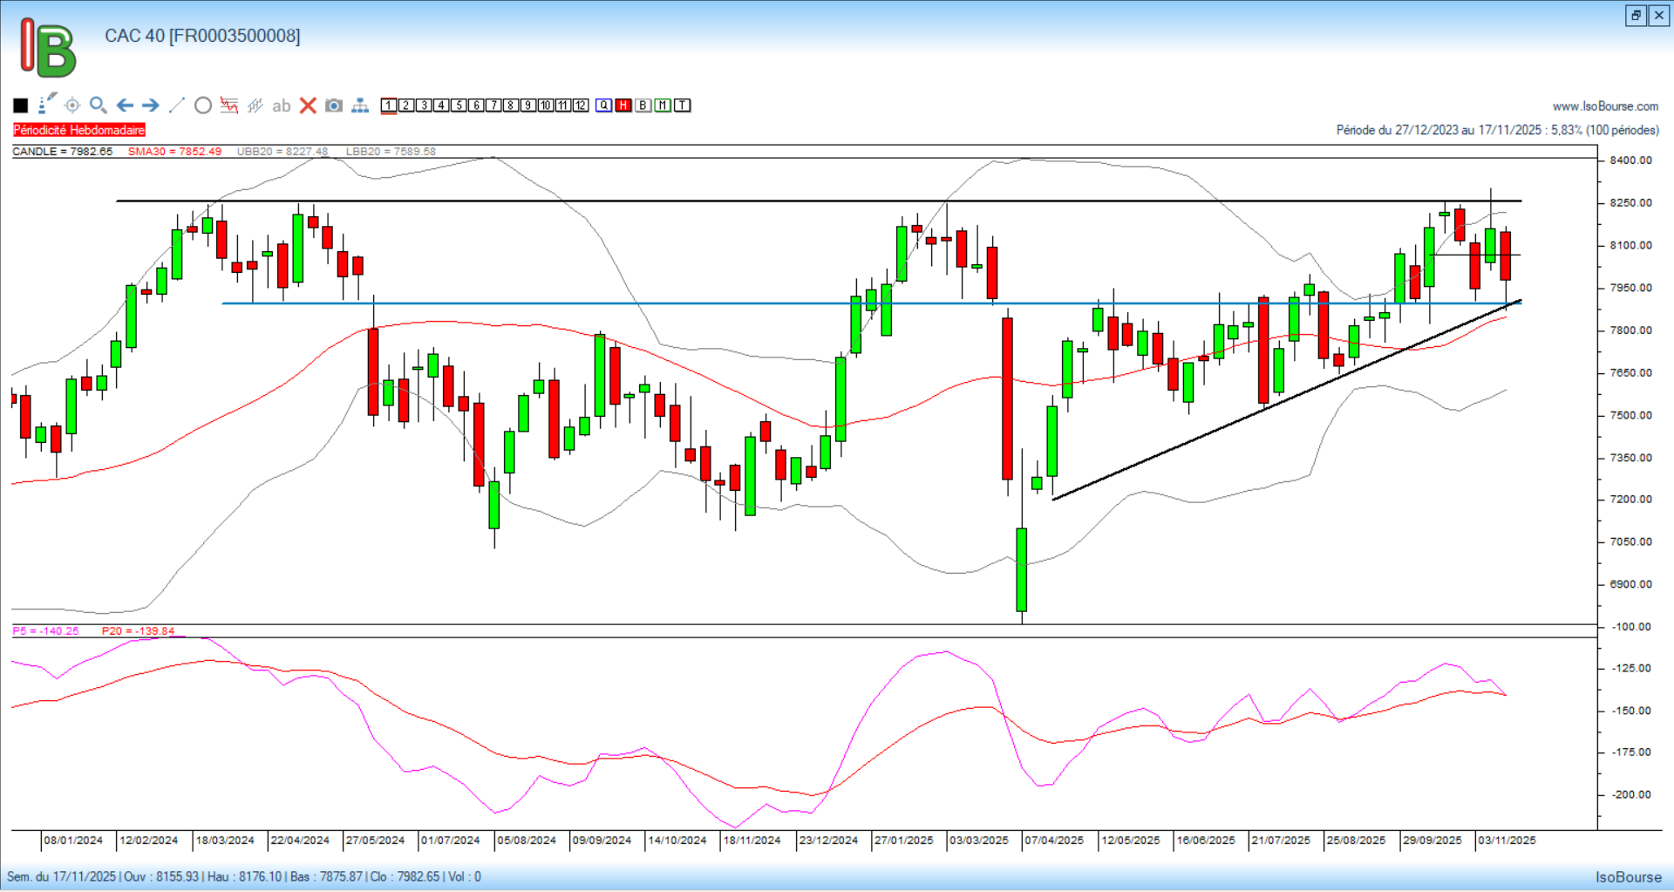Screen dimensions: 1674x892
Task: Take a chart snapshot with camera icon
Action: [334, 106]
